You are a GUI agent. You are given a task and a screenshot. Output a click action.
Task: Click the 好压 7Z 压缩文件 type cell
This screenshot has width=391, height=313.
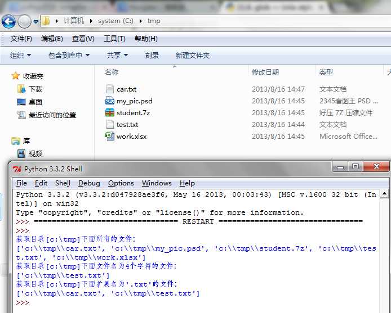(x=345, y=113)
